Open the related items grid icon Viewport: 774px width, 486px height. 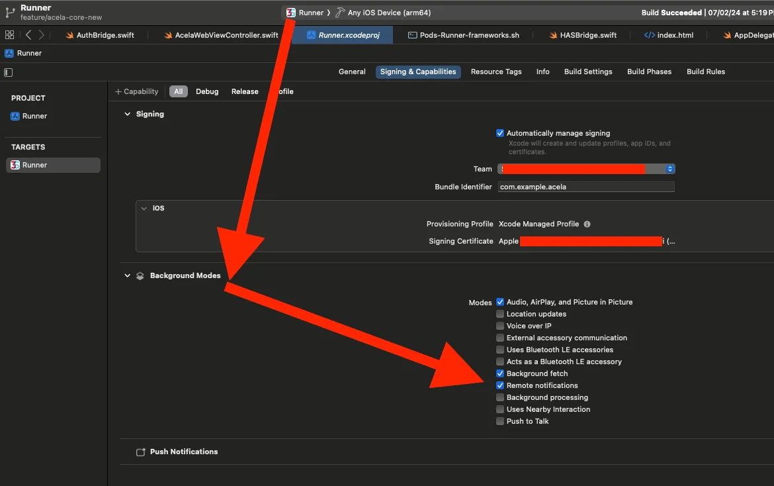coord(9,35)
